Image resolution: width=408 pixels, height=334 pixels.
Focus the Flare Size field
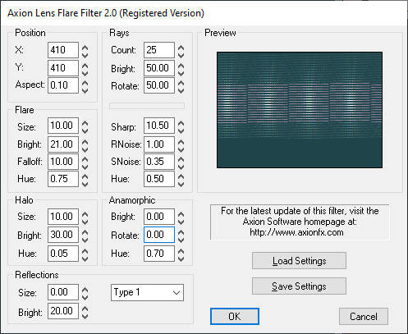pos(63,126)
